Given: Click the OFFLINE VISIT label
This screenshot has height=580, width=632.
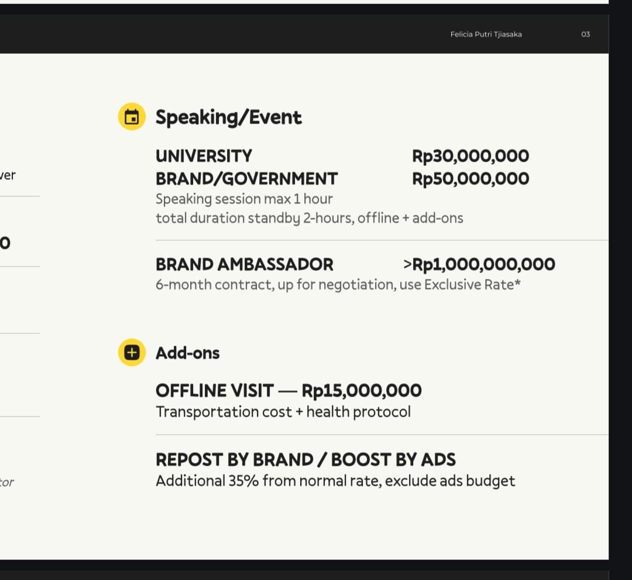Looking at the screenshot, I should tap(214, 391).
